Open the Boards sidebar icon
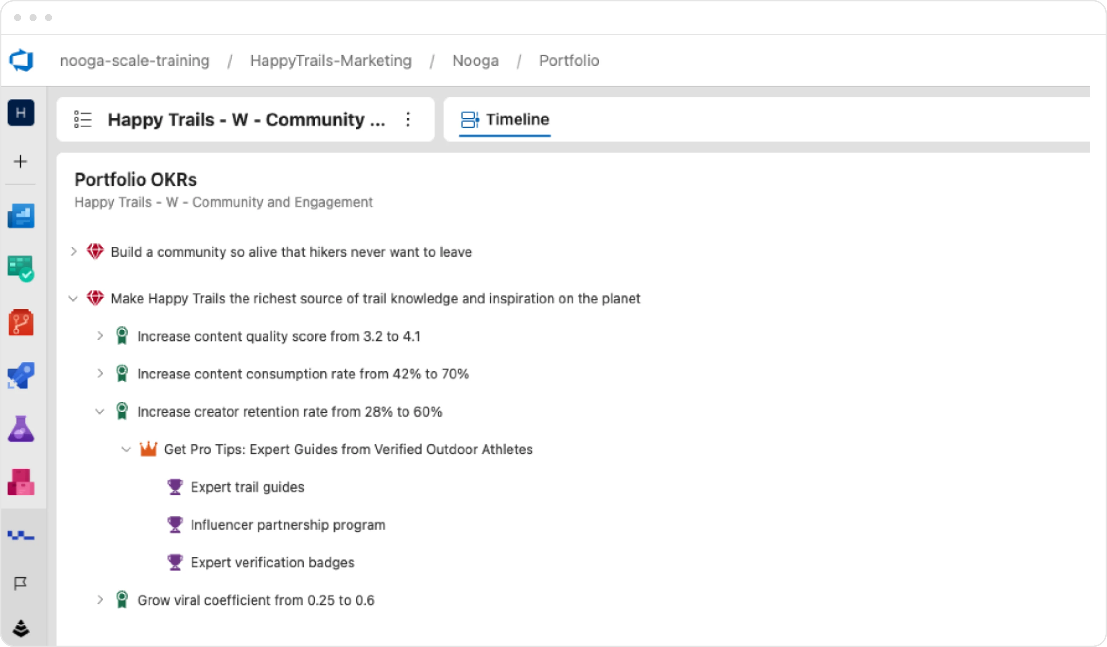Screen dimensions: 1107x647 (x=21, y=268)
